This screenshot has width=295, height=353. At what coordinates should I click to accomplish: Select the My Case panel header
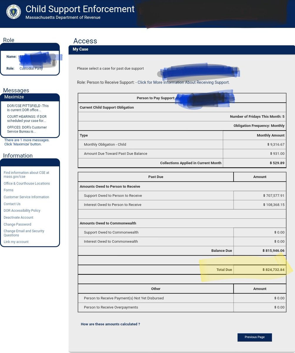[181, 49]
